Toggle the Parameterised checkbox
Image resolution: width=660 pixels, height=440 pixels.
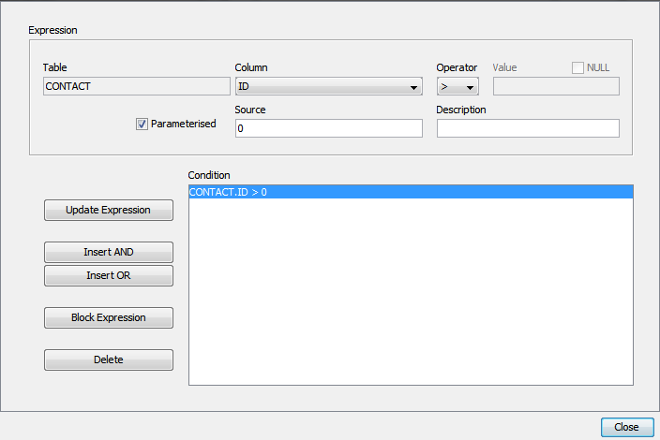(142, 125)
